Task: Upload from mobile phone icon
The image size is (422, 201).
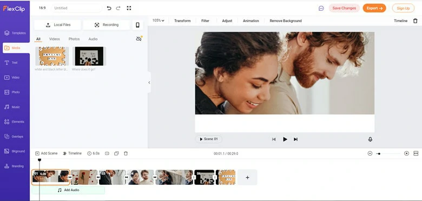Action: (x=137, y=25)
